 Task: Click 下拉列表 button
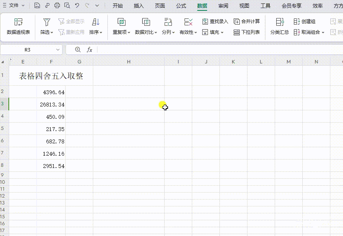pyautogui.click(x=247, y=32)
